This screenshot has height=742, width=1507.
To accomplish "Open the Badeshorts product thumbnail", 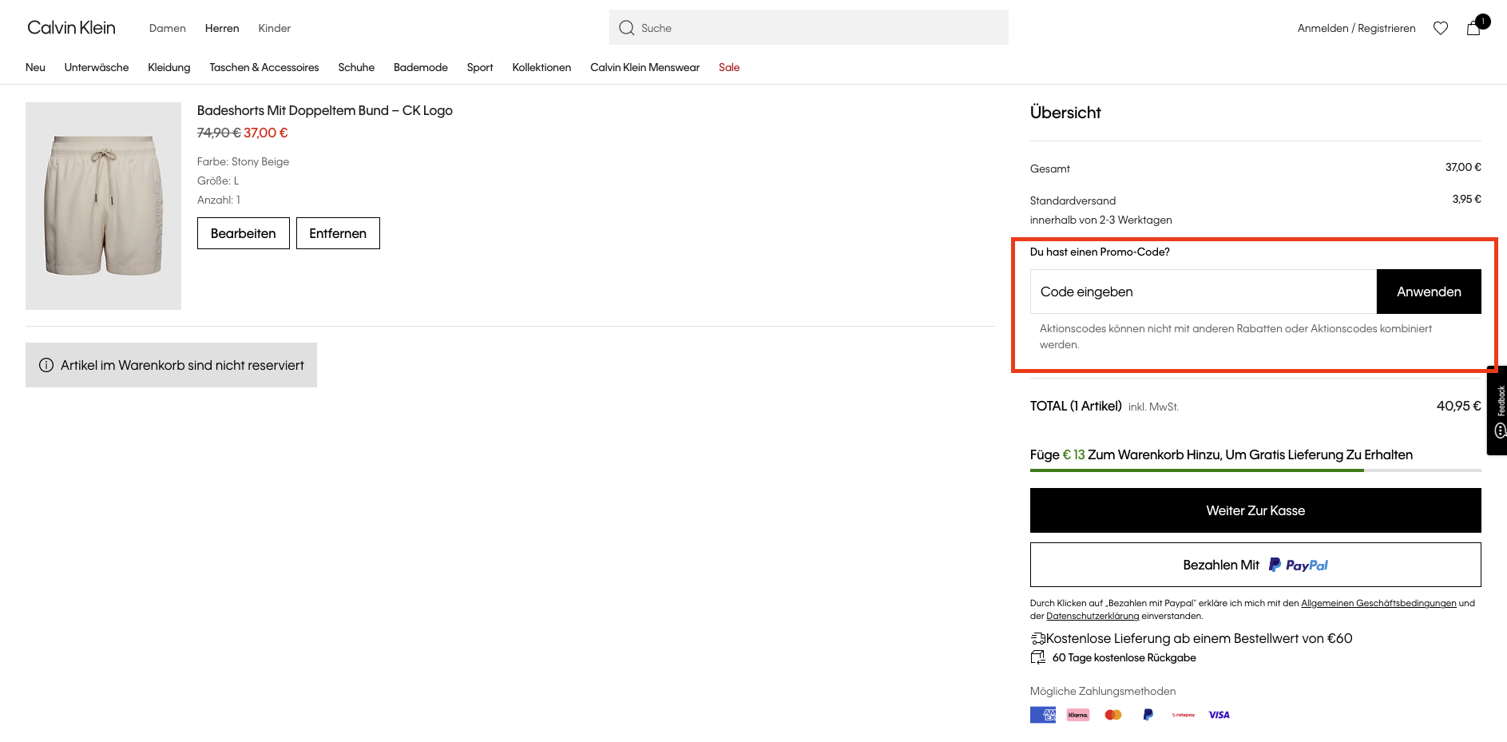I will 104,206.
